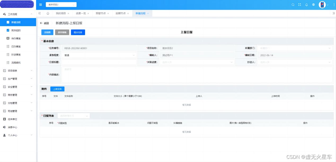Open the 所属部门 dropdown
The image size is (336, 162).
295,48
